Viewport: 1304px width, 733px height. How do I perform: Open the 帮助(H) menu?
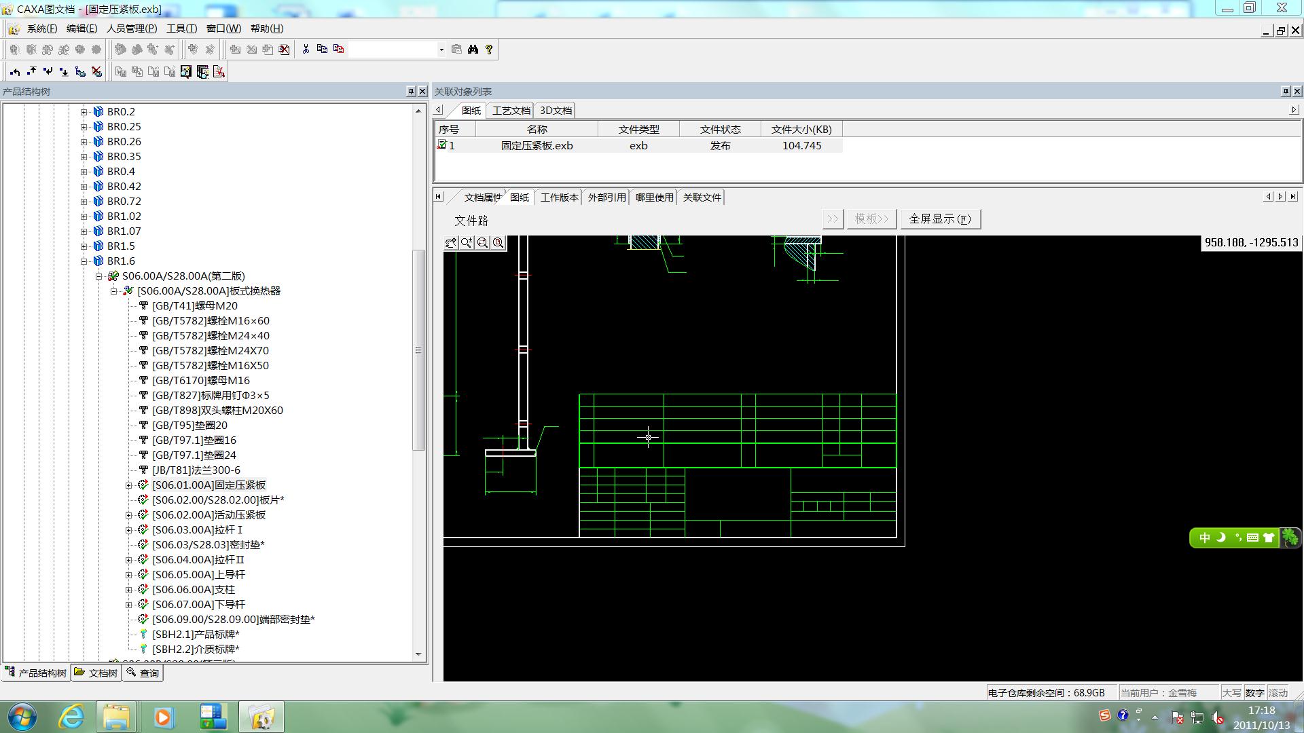(x=267, y=29)
